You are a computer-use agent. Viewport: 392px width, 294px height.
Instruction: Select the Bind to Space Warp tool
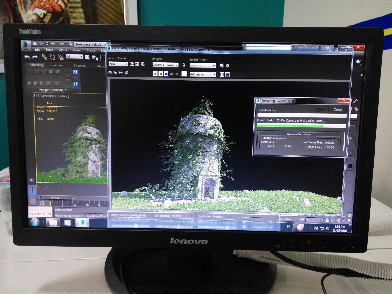[60, 57]
